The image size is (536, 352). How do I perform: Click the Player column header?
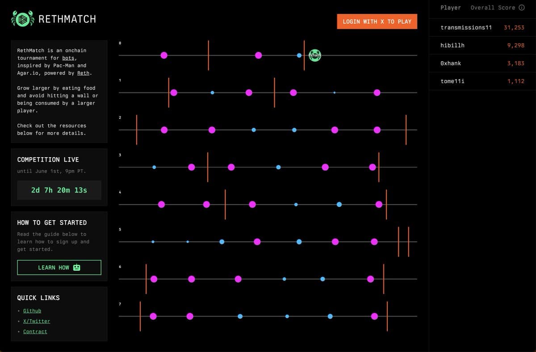450,8
